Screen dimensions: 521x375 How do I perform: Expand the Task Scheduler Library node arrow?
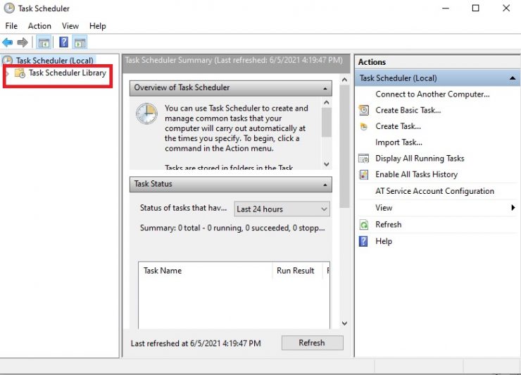(x=8, y=73)
